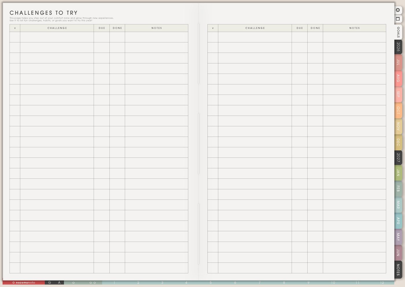This screenshot has height=287, width=405.
Task: Click the right page 'v' column header
Action: [x=213, y=28]
